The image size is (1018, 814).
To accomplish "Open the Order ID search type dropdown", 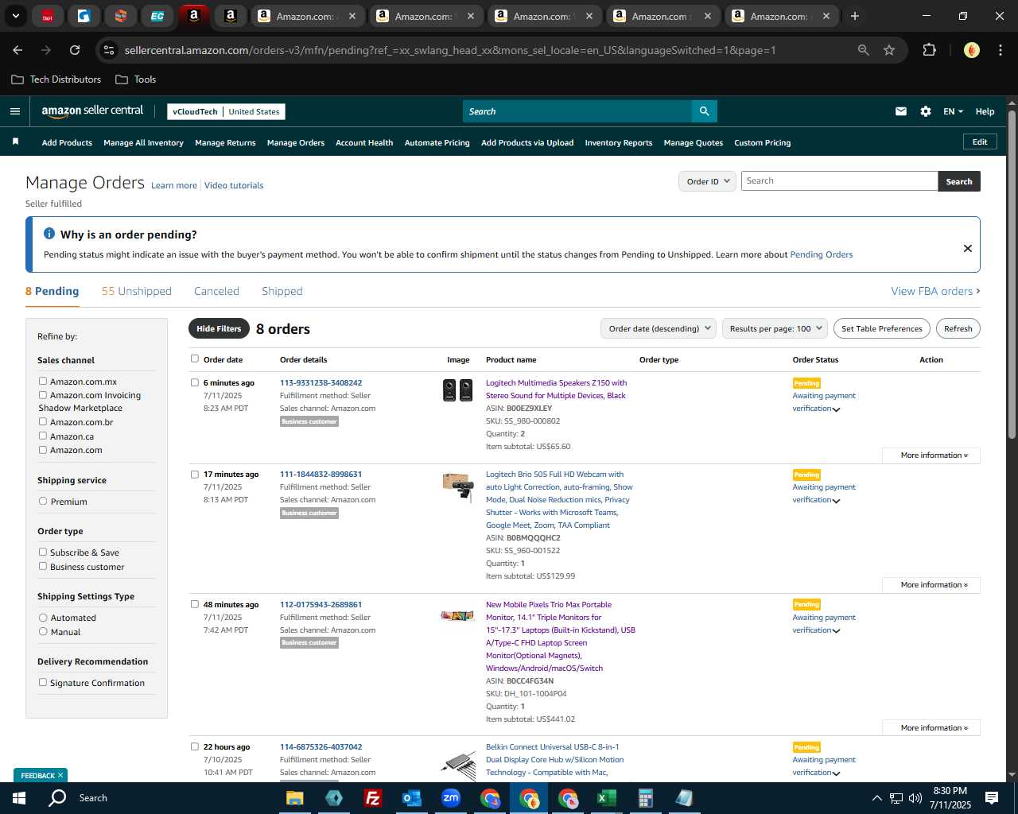I will [x=706, y=181].
